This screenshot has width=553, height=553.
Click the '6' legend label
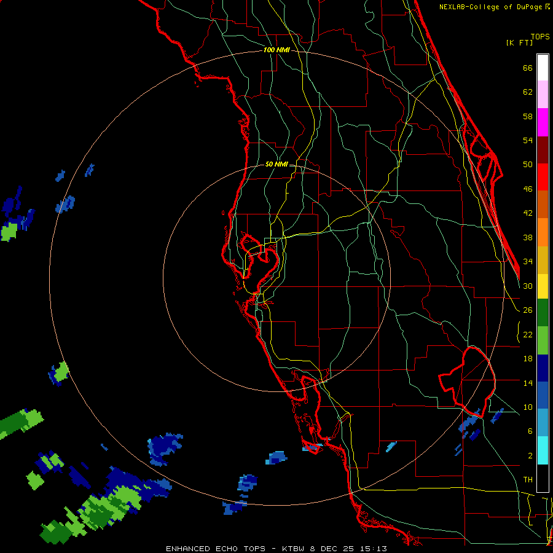530,431
